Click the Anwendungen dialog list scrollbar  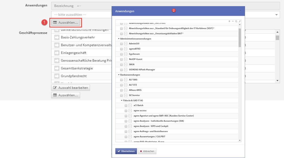[x=240, y=37]
